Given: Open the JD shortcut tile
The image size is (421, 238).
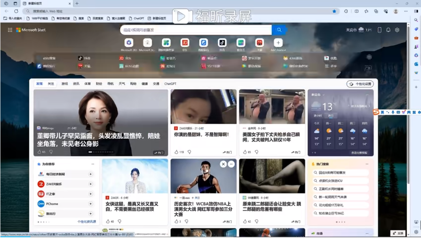Looking at the screenshot, I should point(185,43).
